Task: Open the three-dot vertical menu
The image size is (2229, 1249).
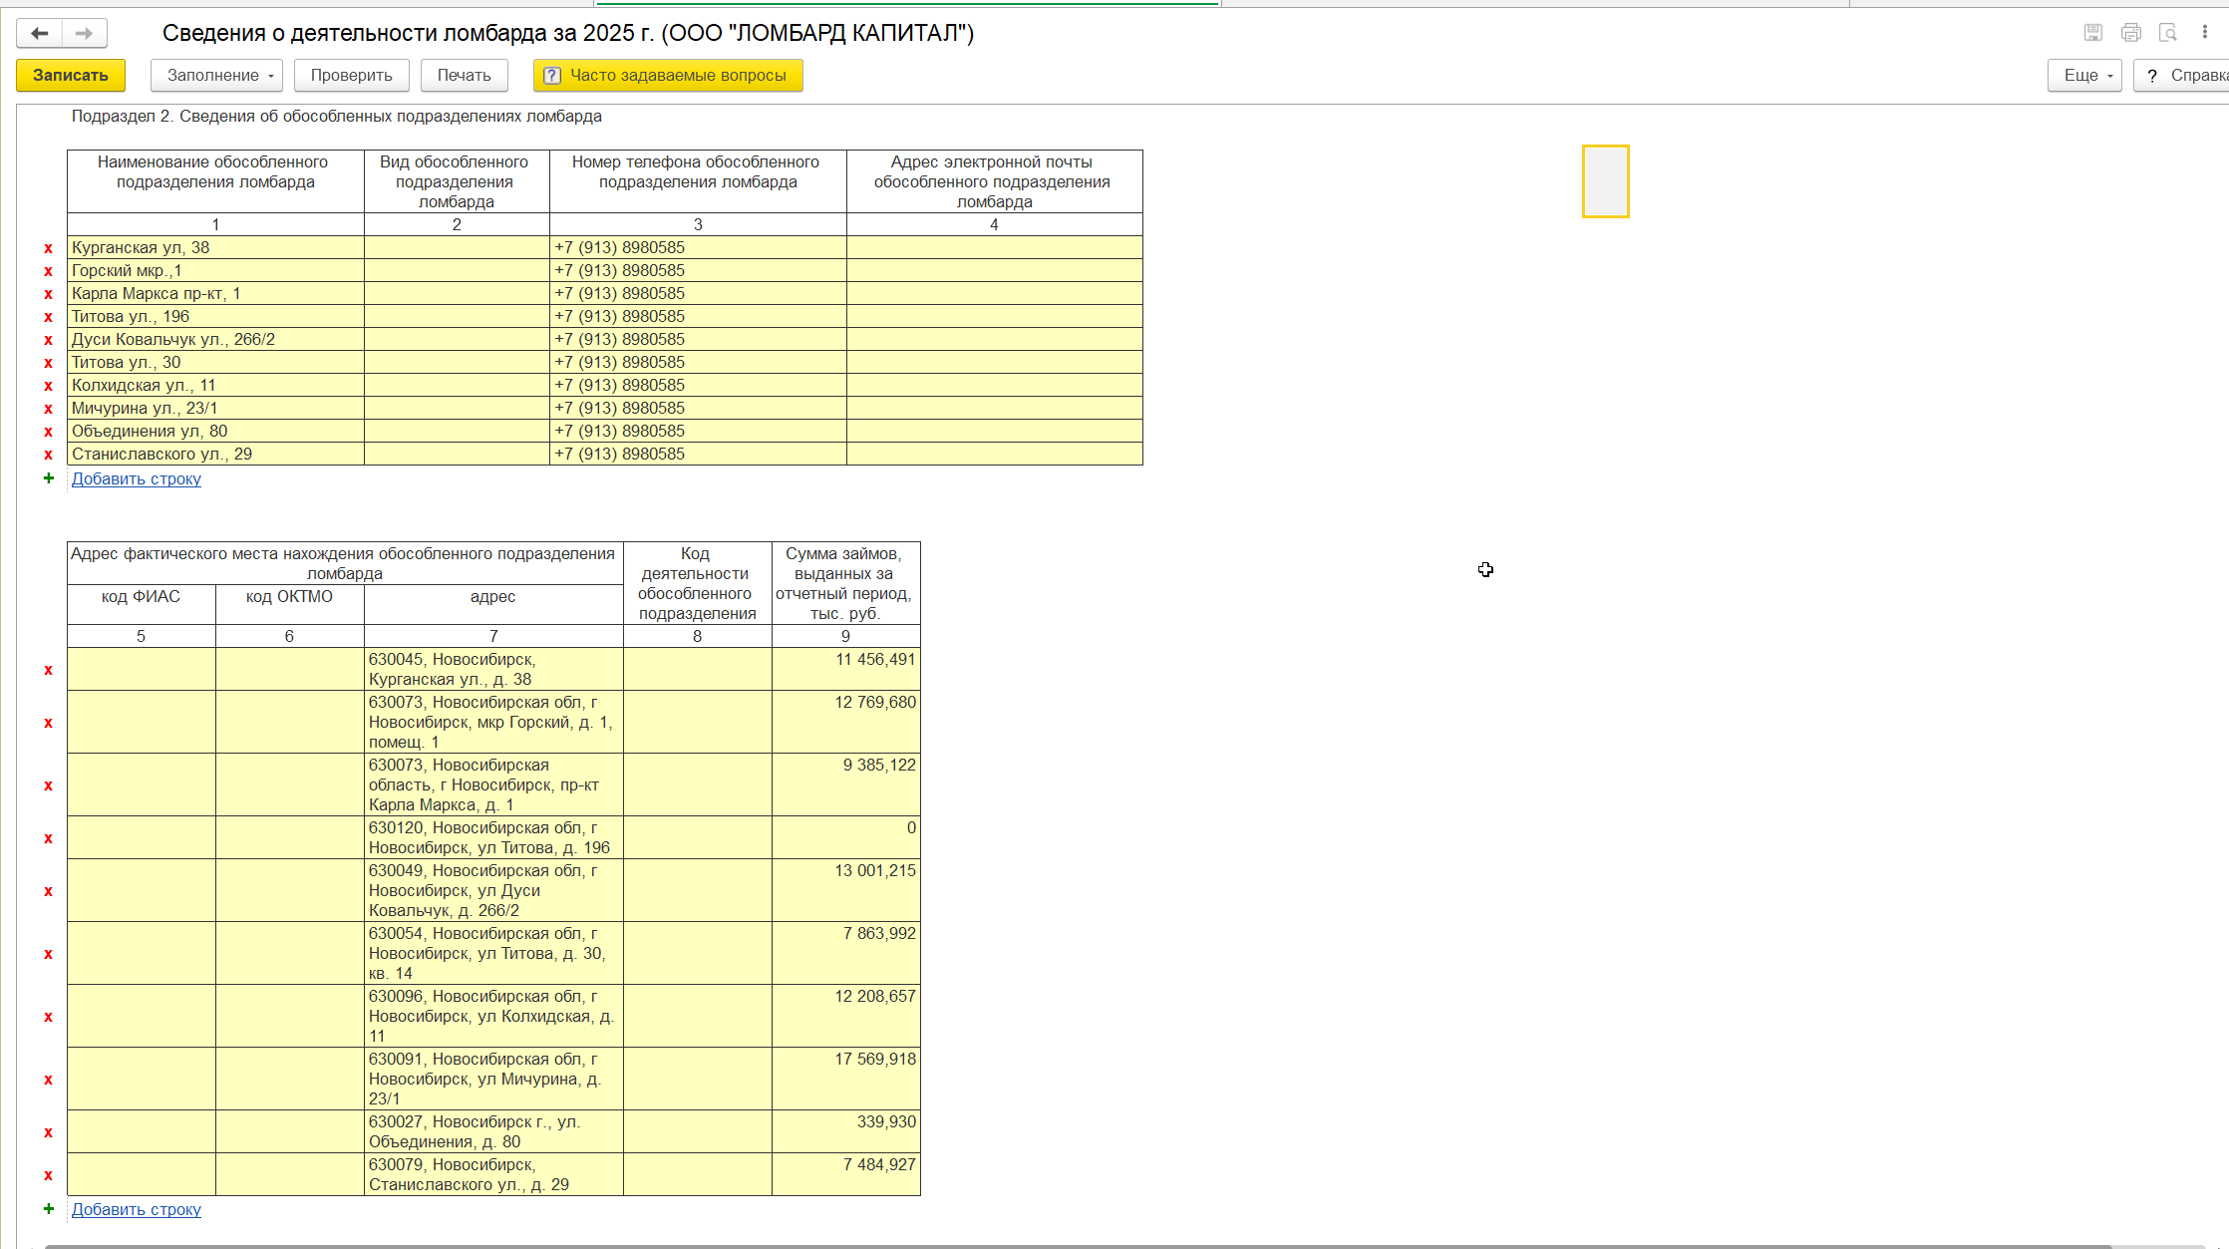Action: [x=2205, y=33]
